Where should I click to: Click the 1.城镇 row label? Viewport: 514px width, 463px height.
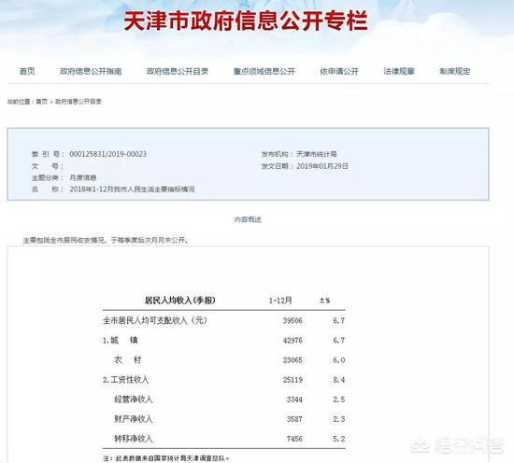[121, 340]
